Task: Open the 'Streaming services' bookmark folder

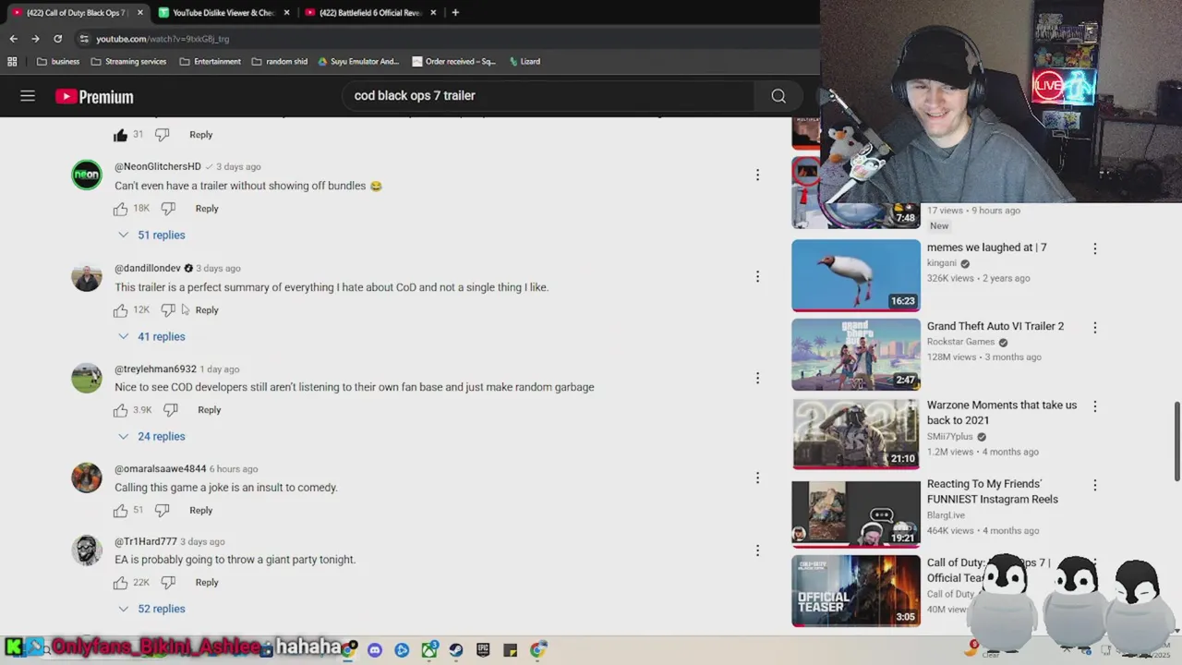Action: click(x=128, y=62)
